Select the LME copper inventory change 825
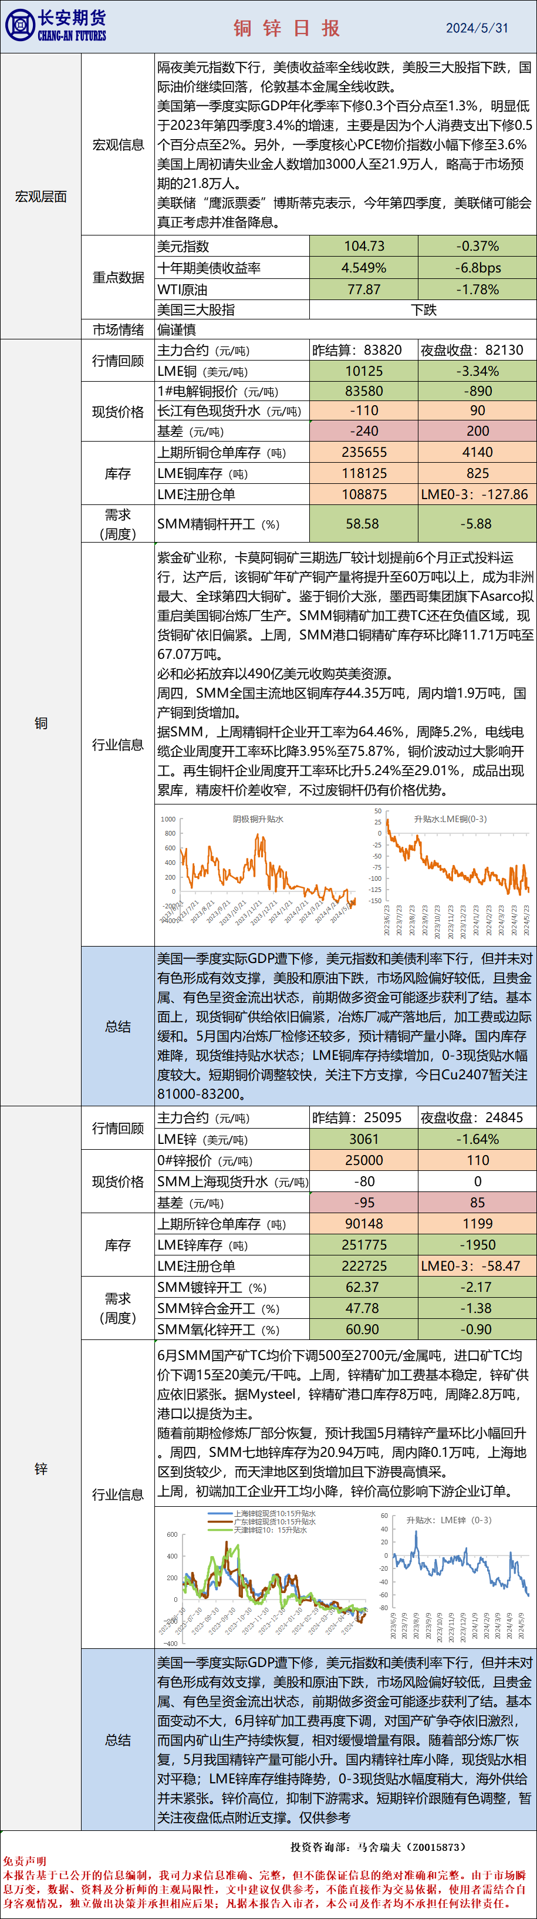 point(477,473)
